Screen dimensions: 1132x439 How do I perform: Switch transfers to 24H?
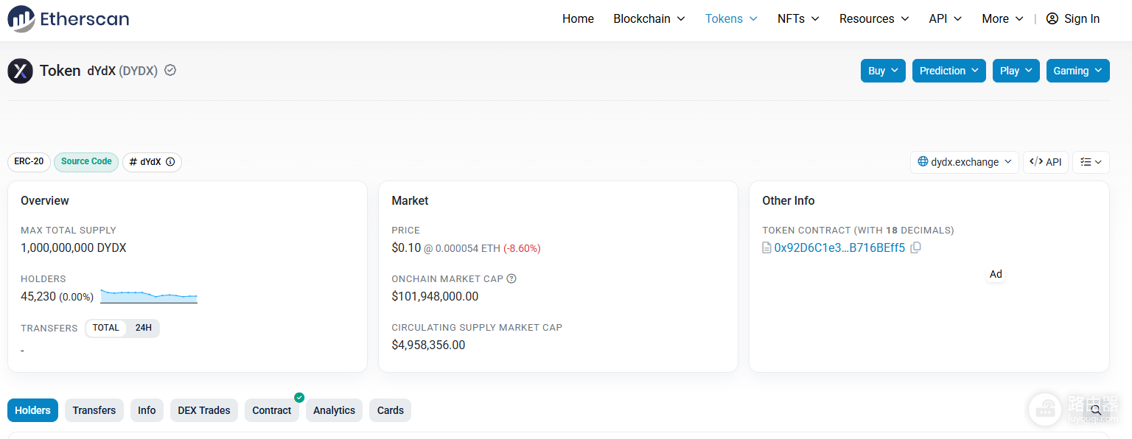click(144, 328)
